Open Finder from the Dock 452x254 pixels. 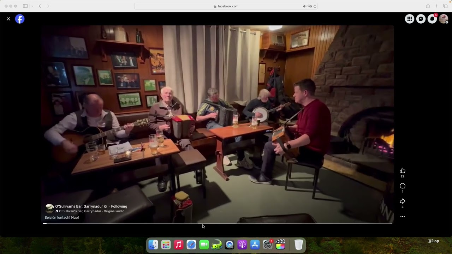coord(153,244)
